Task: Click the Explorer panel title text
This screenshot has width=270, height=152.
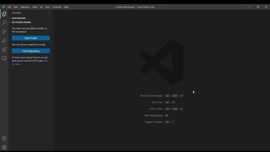Action: 16,13
